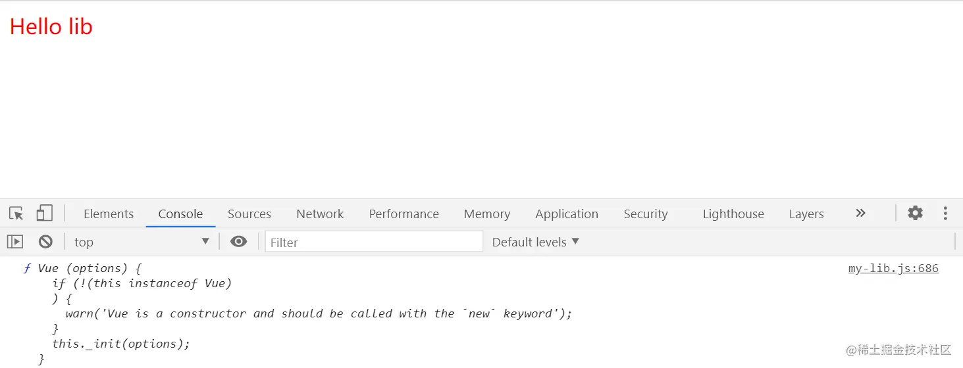Open DevTools settings gear
Screen dimensions: 963x368
(x=915, y=214)
